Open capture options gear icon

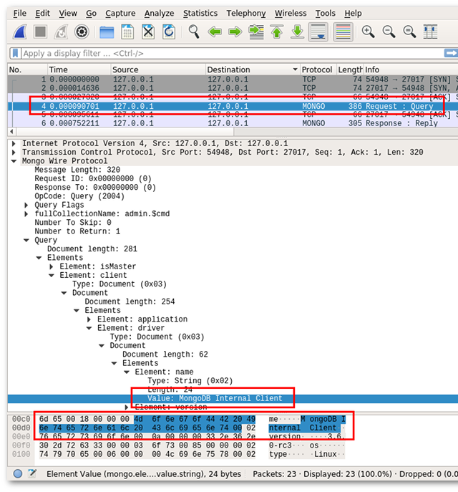coord(82,32)
